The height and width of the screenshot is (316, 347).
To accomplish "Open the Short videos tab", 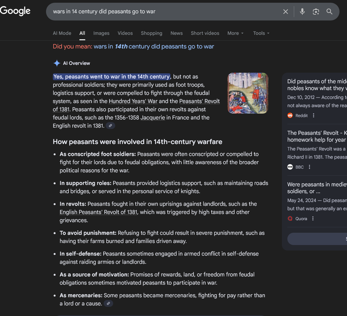I will click(x=205, y=33).
